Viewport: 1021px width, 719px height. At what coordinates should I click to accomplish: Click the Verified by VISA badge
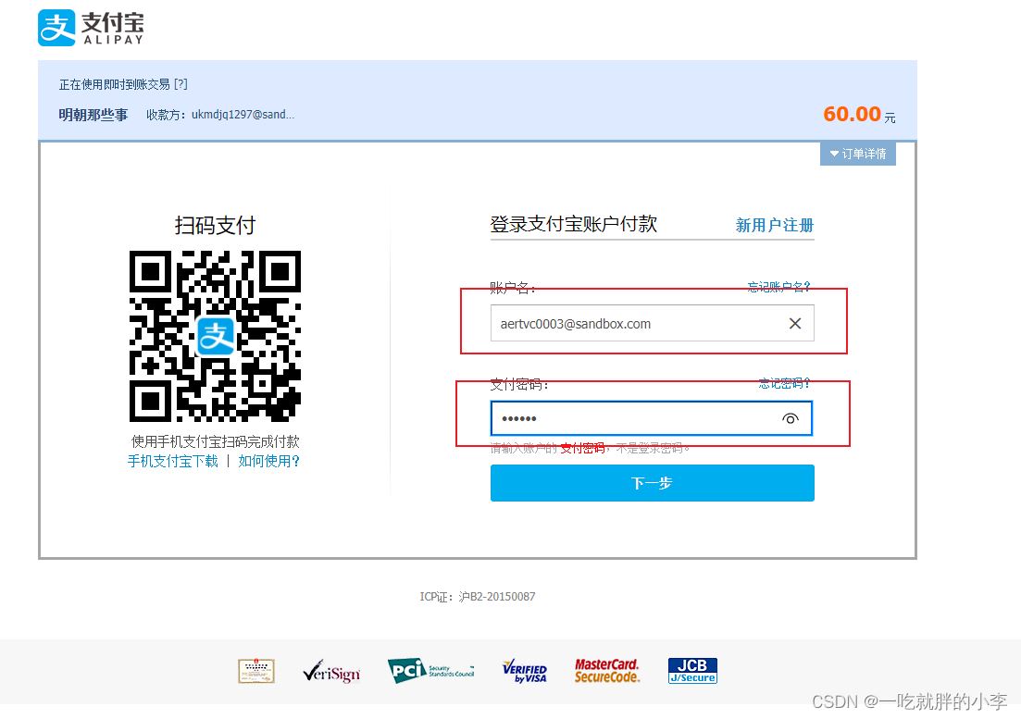(525, 671)
